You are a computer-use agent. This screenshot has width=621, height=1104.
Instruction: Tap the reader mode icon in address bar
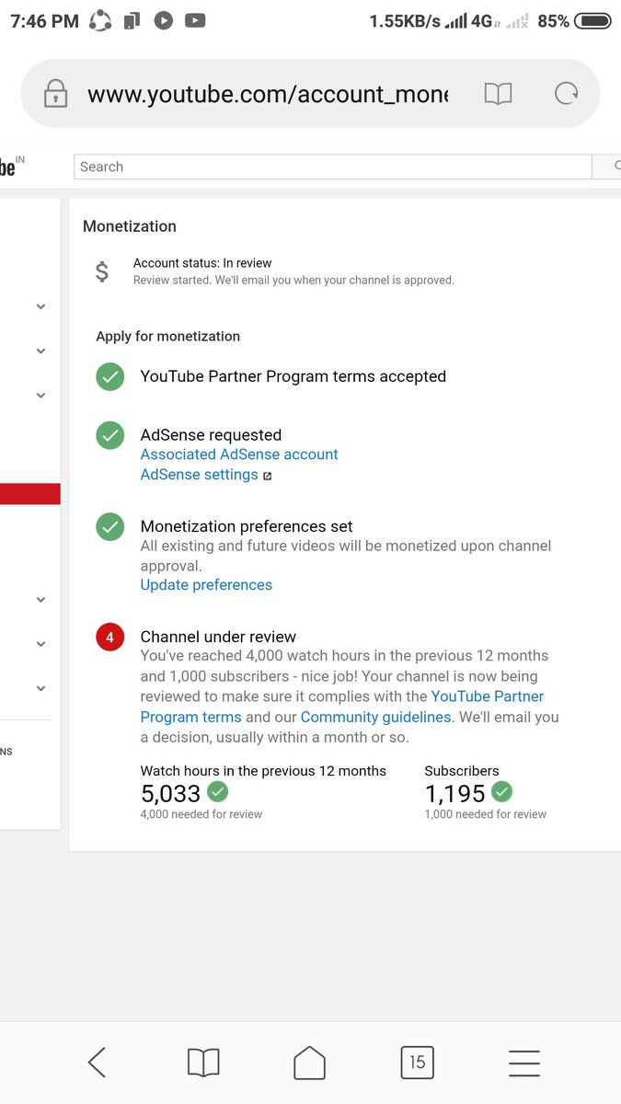click(x=498, y=93)
